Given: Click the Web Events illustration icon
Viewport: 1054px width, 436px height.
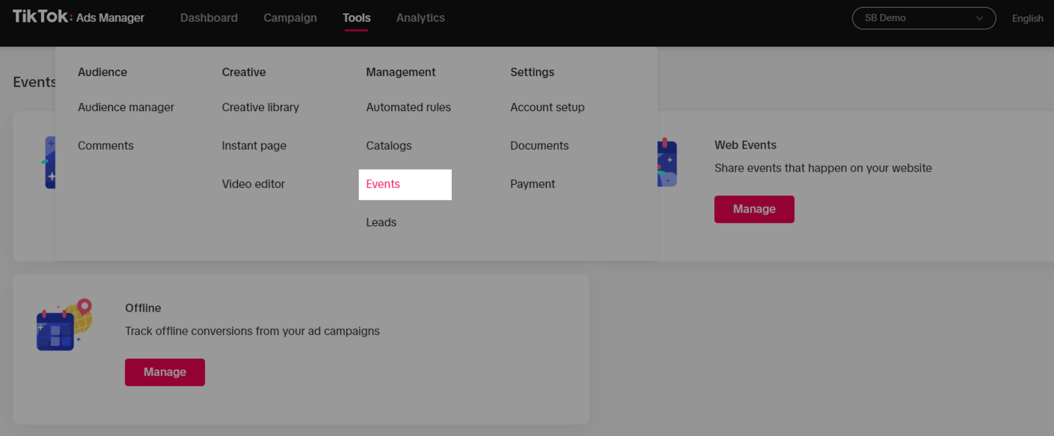Looking at the screenshot, I should 667,162.
